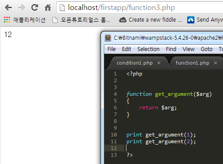Viewport: 223px width, 164px height.
Task: Reload the page with the refresh icon
Action: tap(34, 7)
